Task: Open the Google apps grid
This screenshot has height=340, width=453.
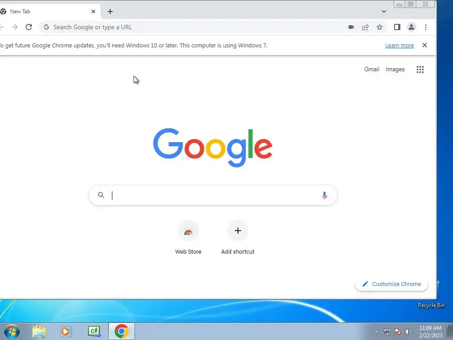Action: (x=420, y=70)
